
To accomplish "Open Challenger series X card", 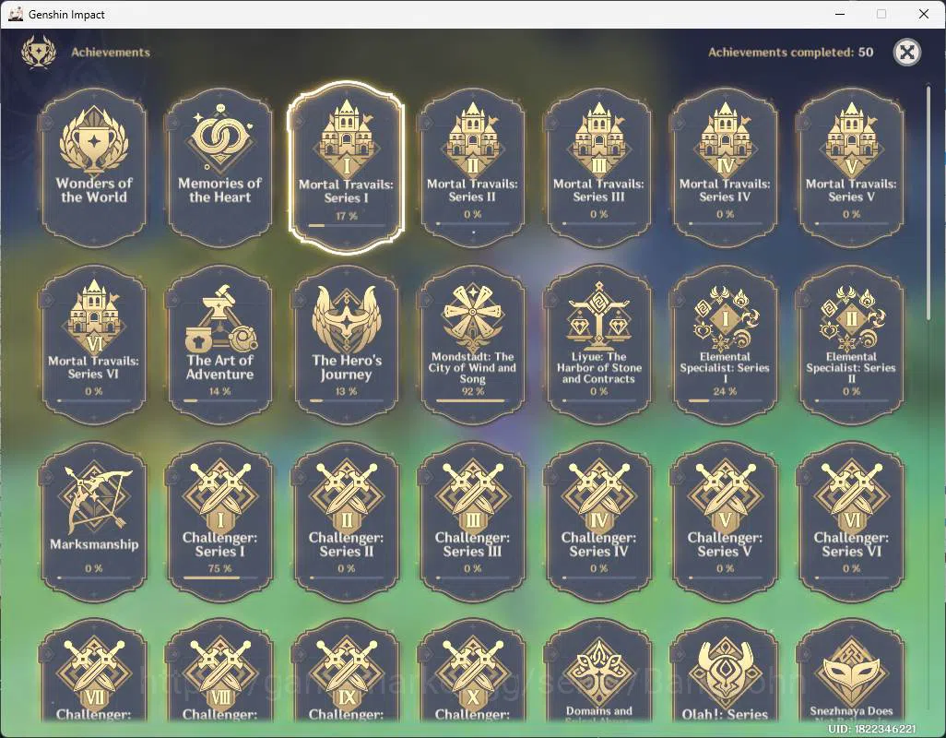I will pyautogui.click(x=472, y=671).
